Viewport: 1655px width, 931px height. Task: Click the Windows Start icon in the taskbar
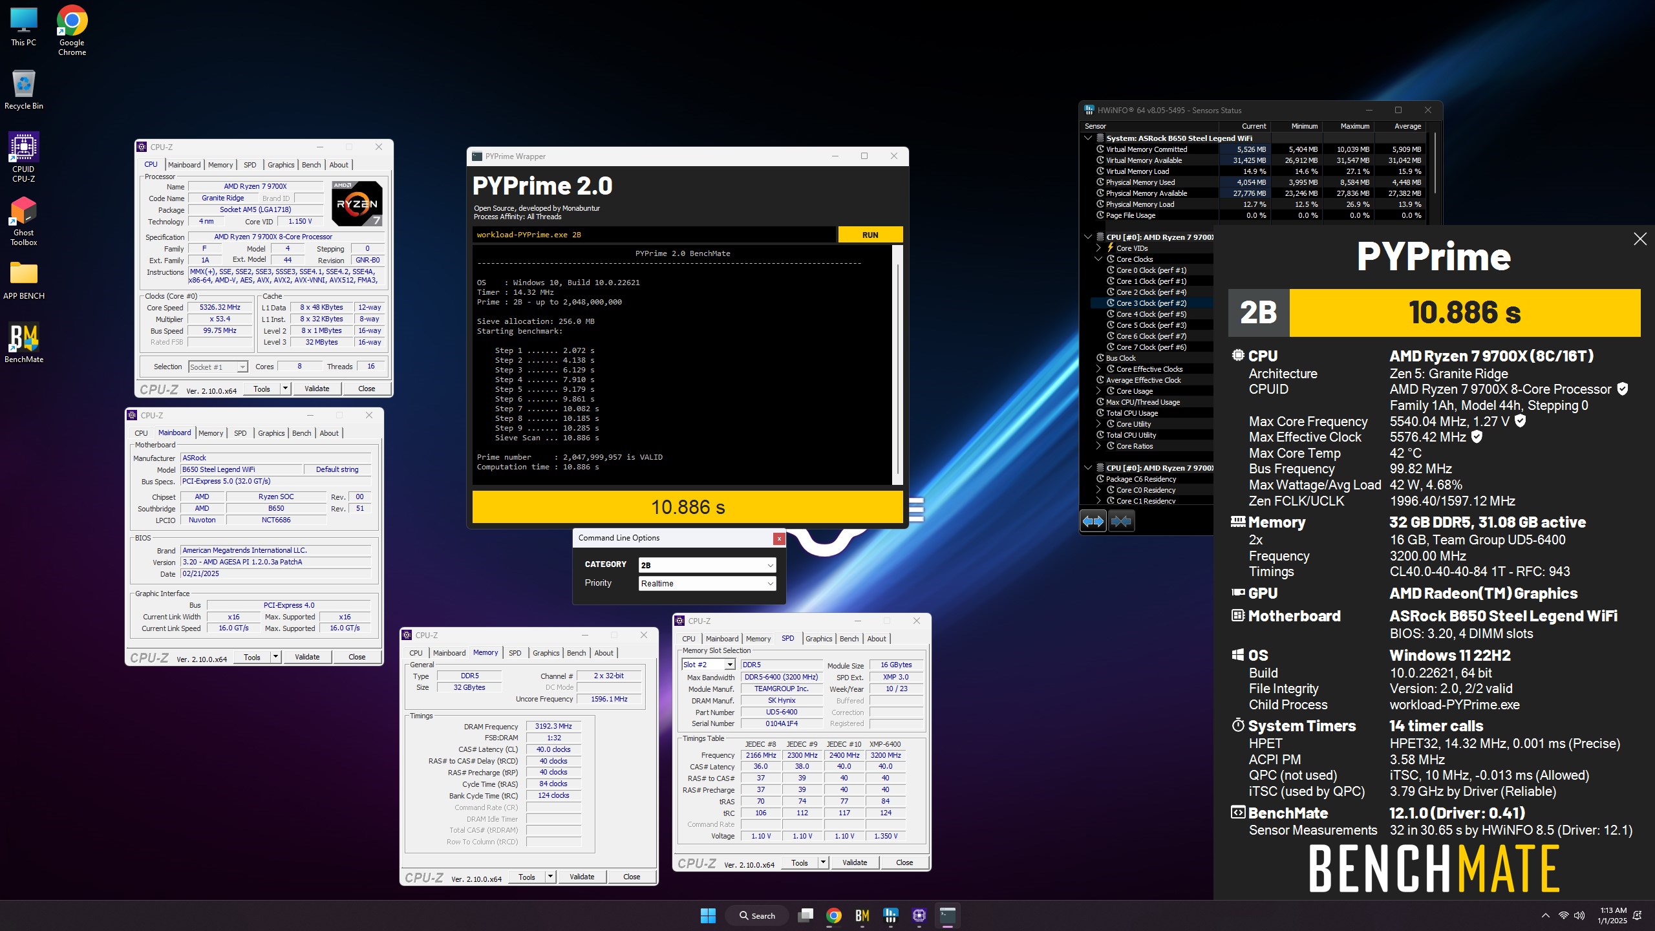(x=708, y=915)
